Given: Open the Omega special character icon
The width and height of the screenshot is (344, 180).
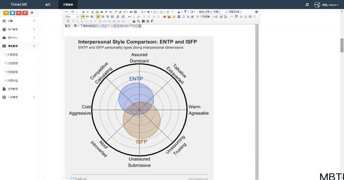Looking at the screenshot, I should pyautogui.click(x=246, y=17).
